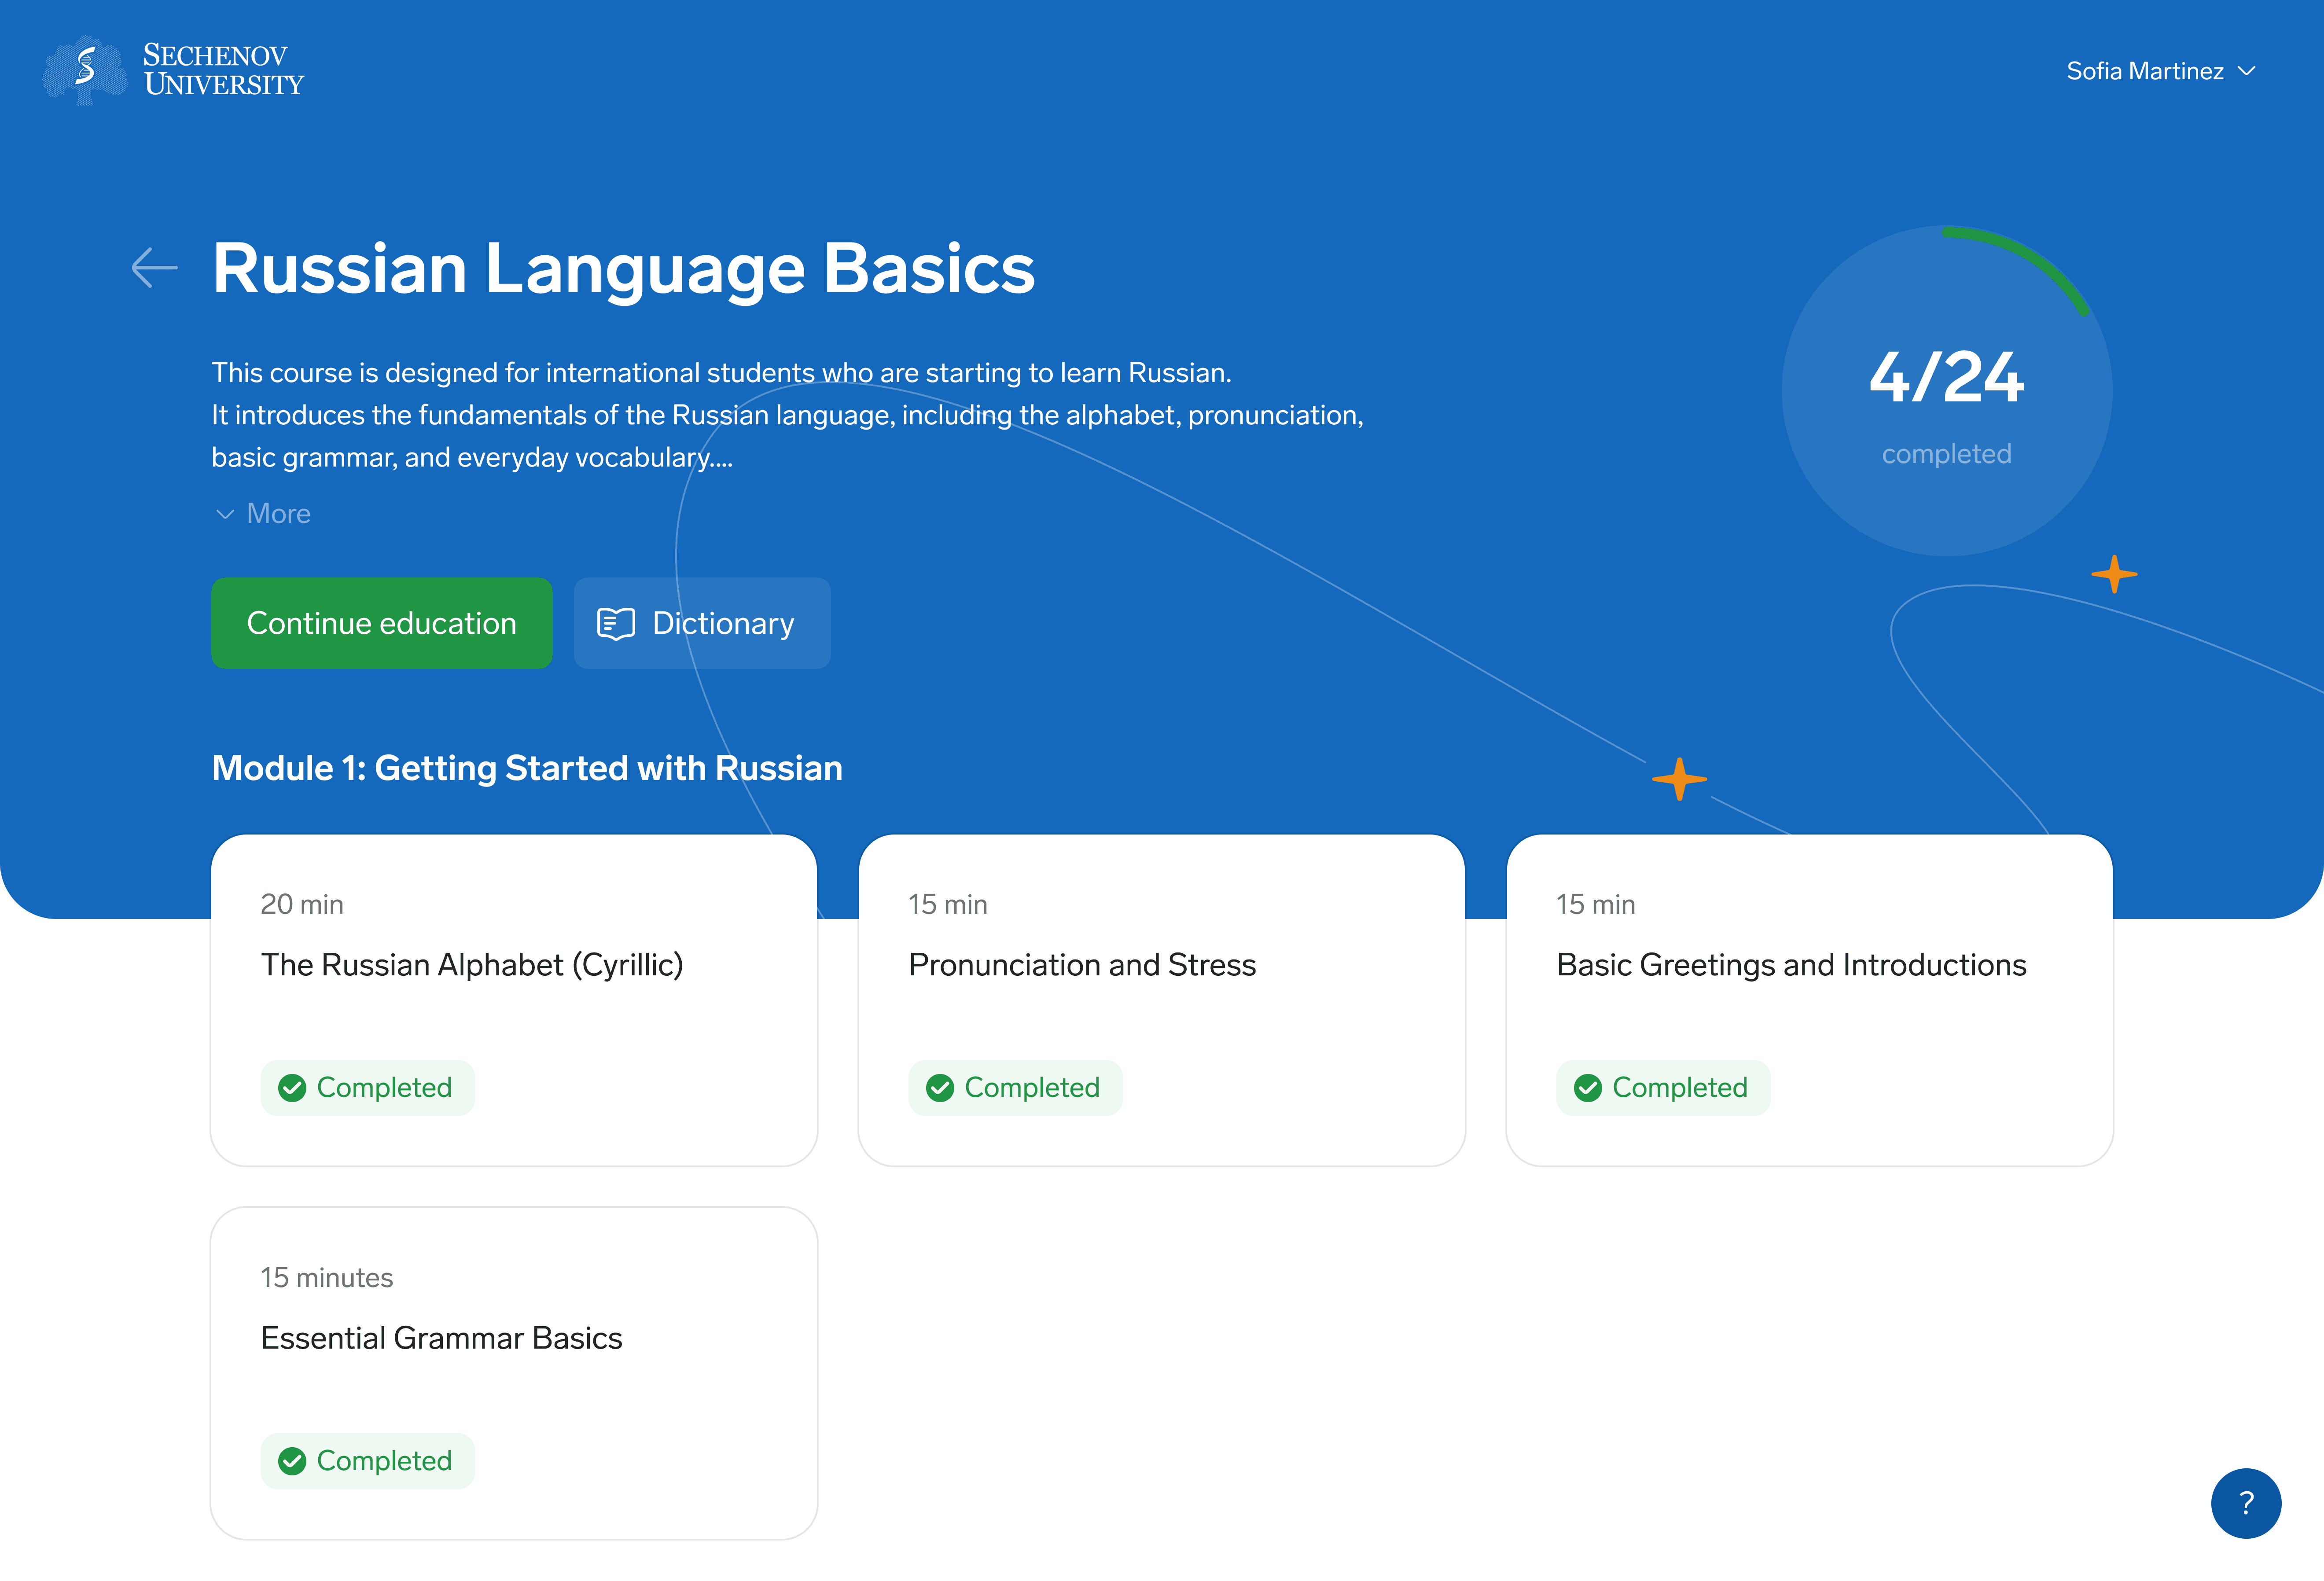Click the Completed badge on Pronunciation card
The height and width of the screenshot is (1581, 2324).
click(x=1015, y=1088)
